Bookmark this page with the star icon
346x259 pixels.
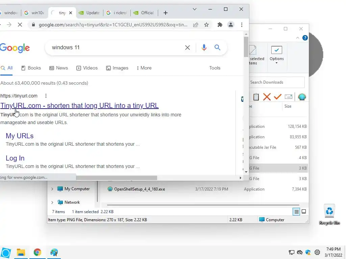(206, 25)
